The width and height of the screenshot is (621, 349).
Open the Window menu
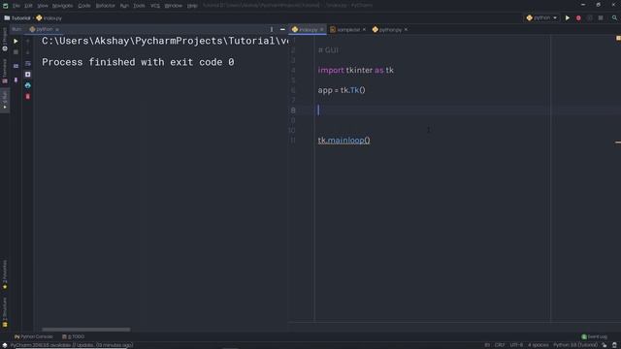point(173,6)
